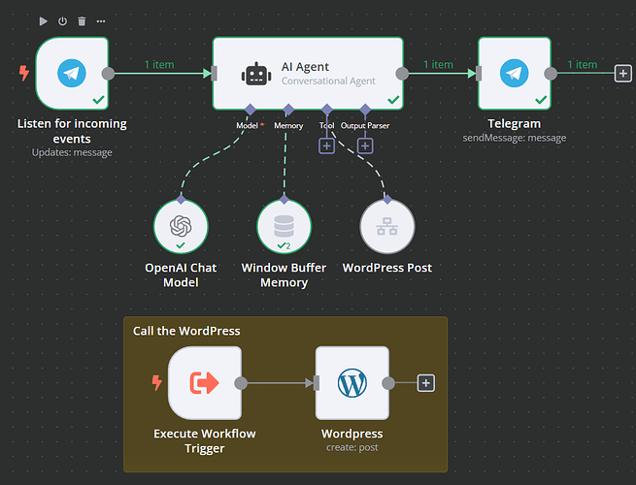Click the AI Agent output handle
The width and height of the screenshot is (636, 485).
(402, 74)
